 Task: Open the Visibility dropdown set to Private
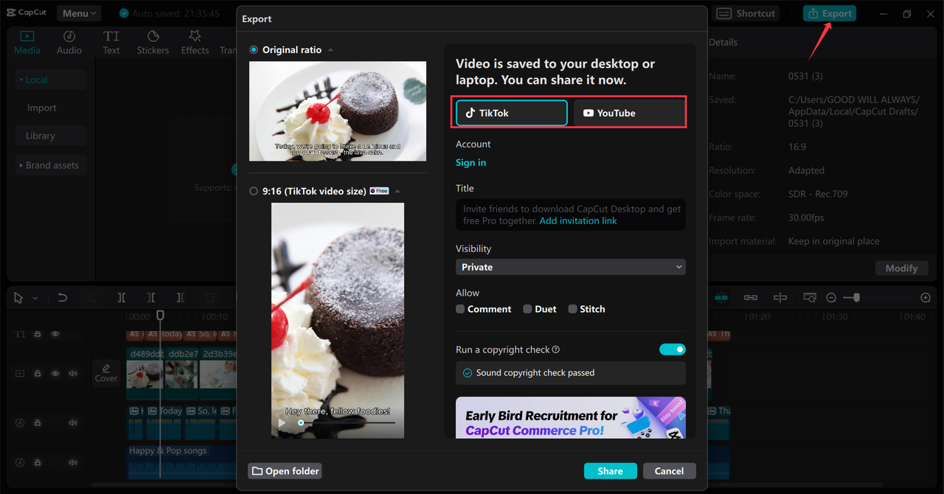pyautogui.click(x=570, y=267)
